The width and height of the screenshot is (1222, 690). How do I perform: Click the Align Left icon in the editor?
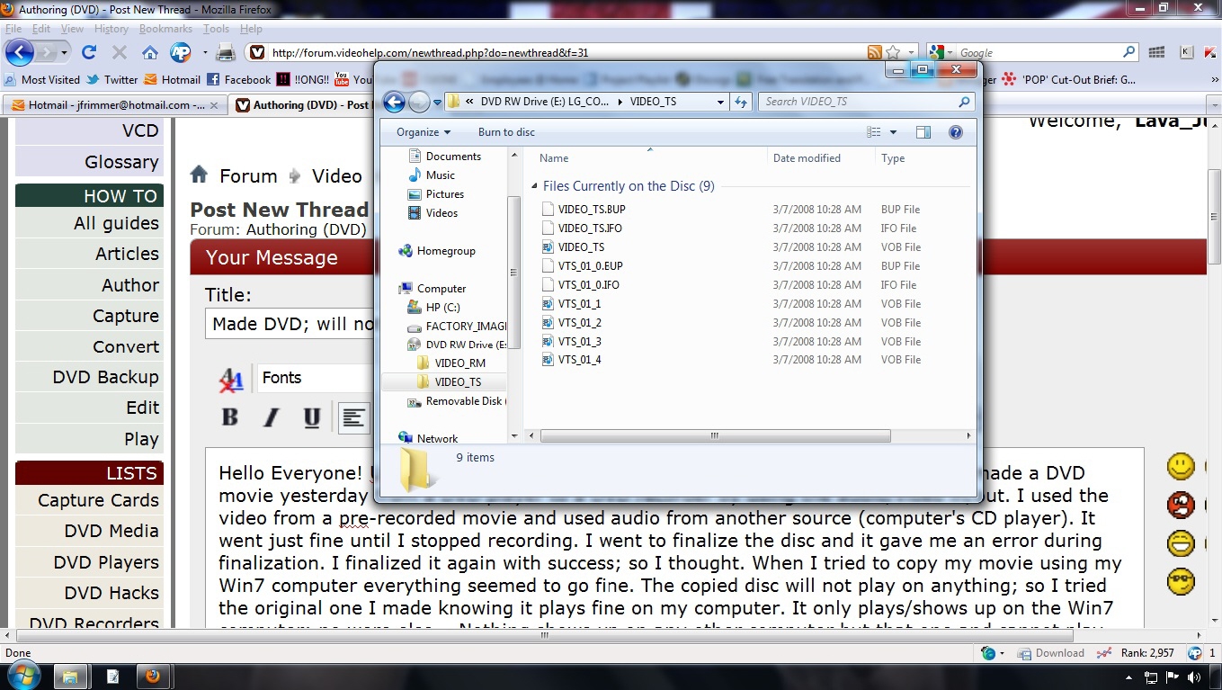point(354,417)
